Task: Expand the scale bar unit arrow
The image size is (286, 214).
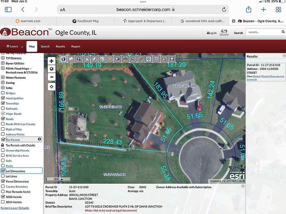Action: tap(62, 179)
